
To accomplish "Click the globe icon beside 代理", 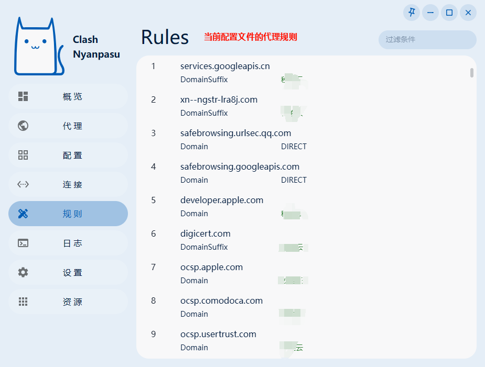I will click(x=23, y=126).
